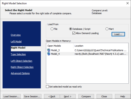Viewport: 131px width, 99px height.
Task: Open the Overview step link
Action: (16, 35)
